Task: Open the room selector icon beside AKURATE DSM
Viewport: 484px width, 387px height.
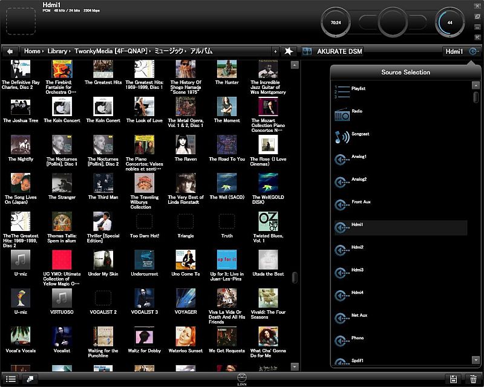Action: pos(307,51)
